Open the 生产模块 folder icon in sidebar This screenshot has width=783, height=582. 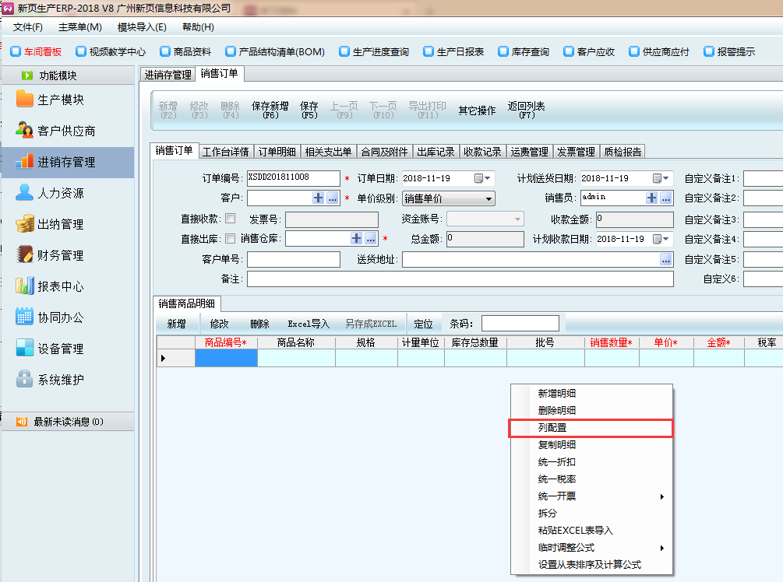click(x=25, y=100)
